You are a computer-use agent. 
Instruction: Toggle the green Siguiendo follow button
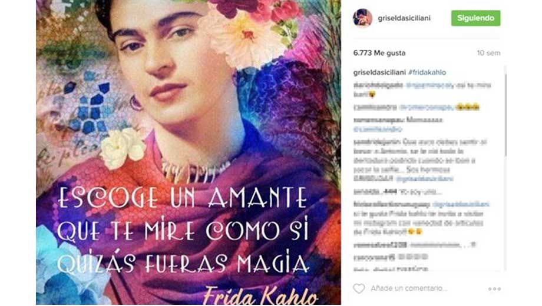tap(475, 18)
